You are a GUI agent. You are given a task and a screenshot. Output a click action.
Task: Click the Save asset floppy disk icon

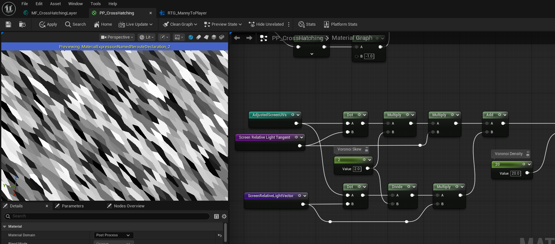(8, 24)
